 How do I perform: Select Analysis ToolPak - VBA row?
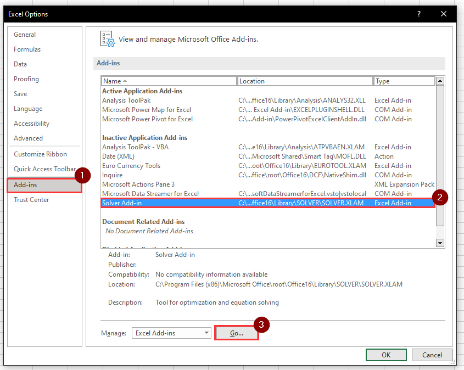(x=268, y=147)
